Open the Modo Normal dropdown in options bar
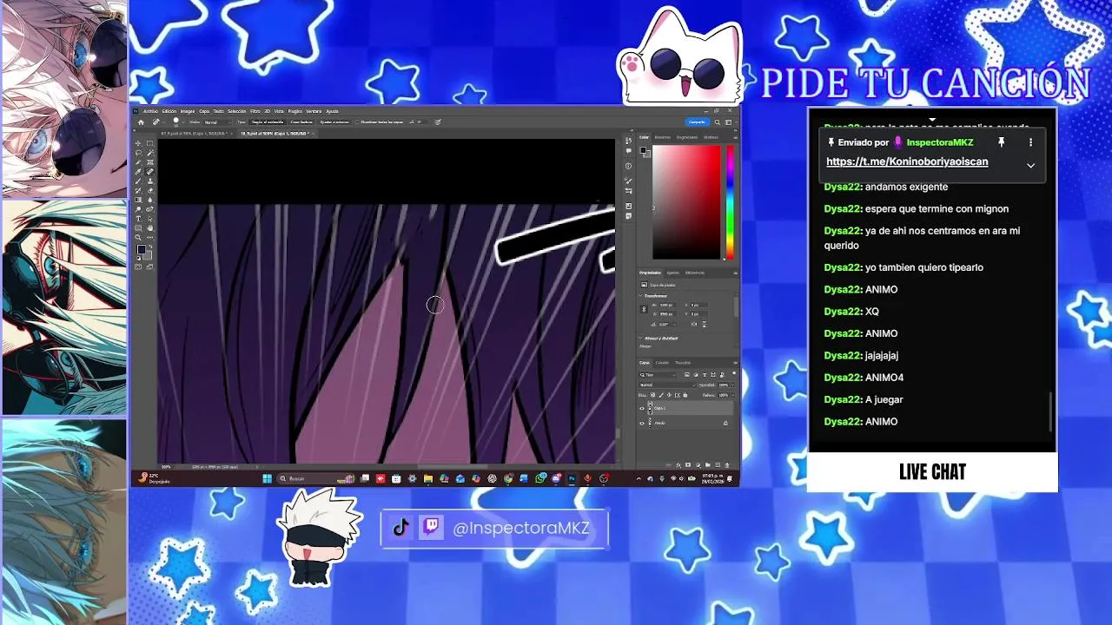Image resolution: width=1112 pixels, height=625 pixels. [218, 122]
